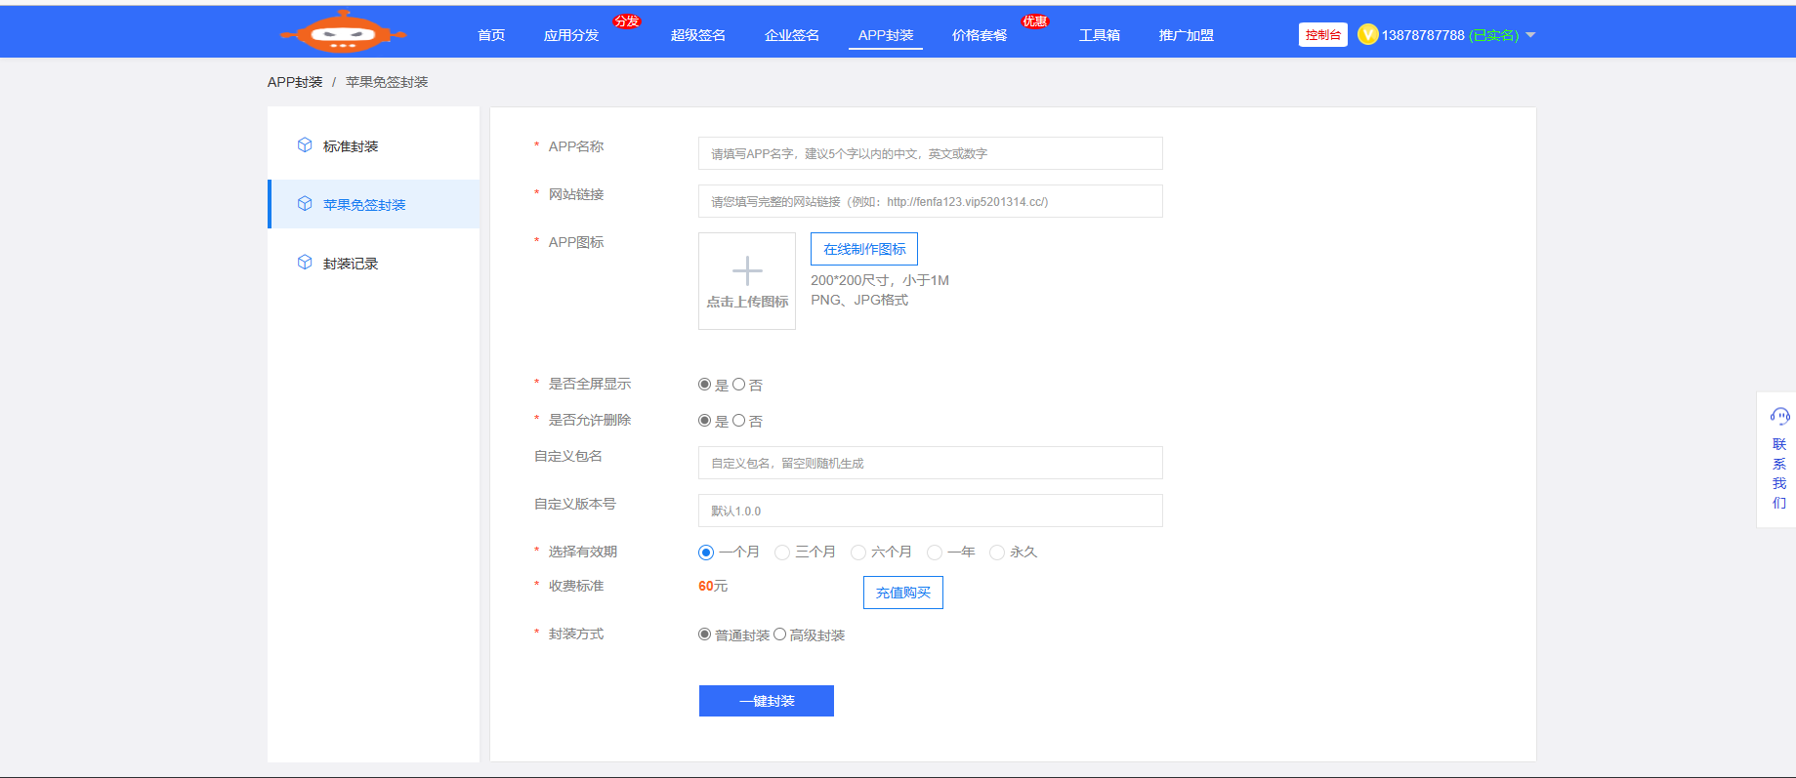This screenshot has width=1796, height=778.
Task: Open the 在线制作图标 tool
Action: (863, 249)
